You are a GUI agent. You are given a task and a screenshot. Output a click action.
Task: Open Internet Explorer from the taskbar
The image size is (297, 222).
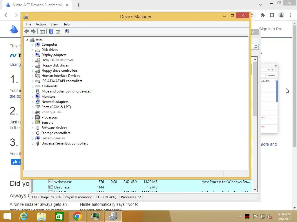pos(24,216)
